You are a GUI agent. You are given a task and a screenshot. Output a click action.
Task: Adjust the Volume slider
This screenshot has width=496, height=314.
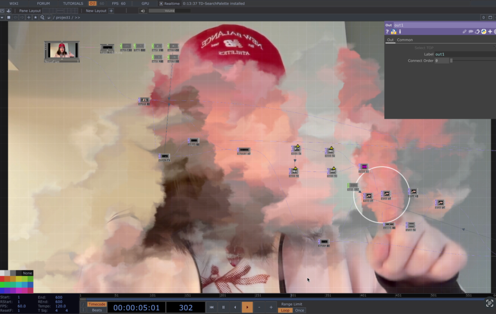170,11
